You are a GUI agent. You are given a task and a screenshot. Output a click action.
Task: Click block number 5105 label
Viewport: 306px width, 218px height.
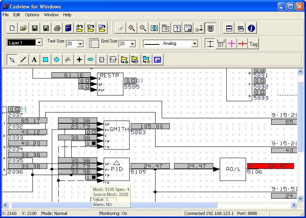[138, 172]
